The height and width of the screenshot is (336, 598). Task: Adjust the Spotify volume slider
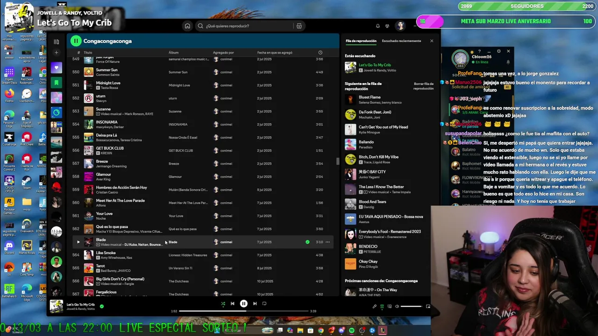click(x=412, y=307)
